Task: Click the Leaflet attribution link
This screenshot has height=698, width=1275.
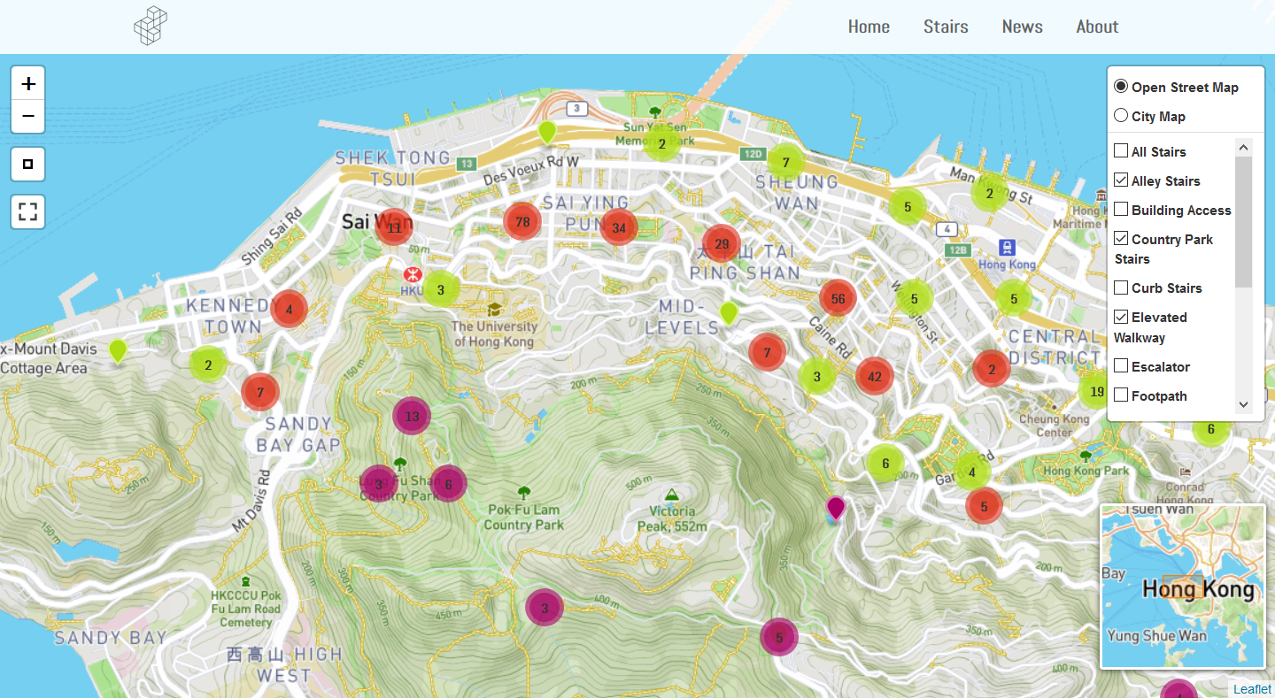Action: click(x=1251, y=689)
